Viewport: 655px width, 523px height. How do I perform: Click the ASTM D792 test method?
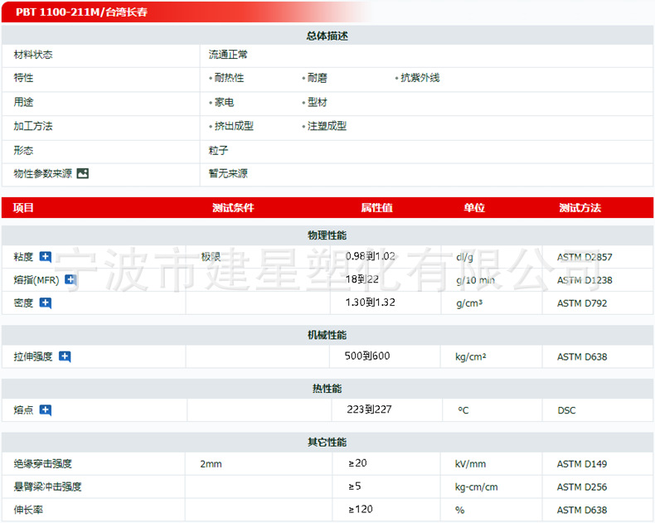pos(582,303)
